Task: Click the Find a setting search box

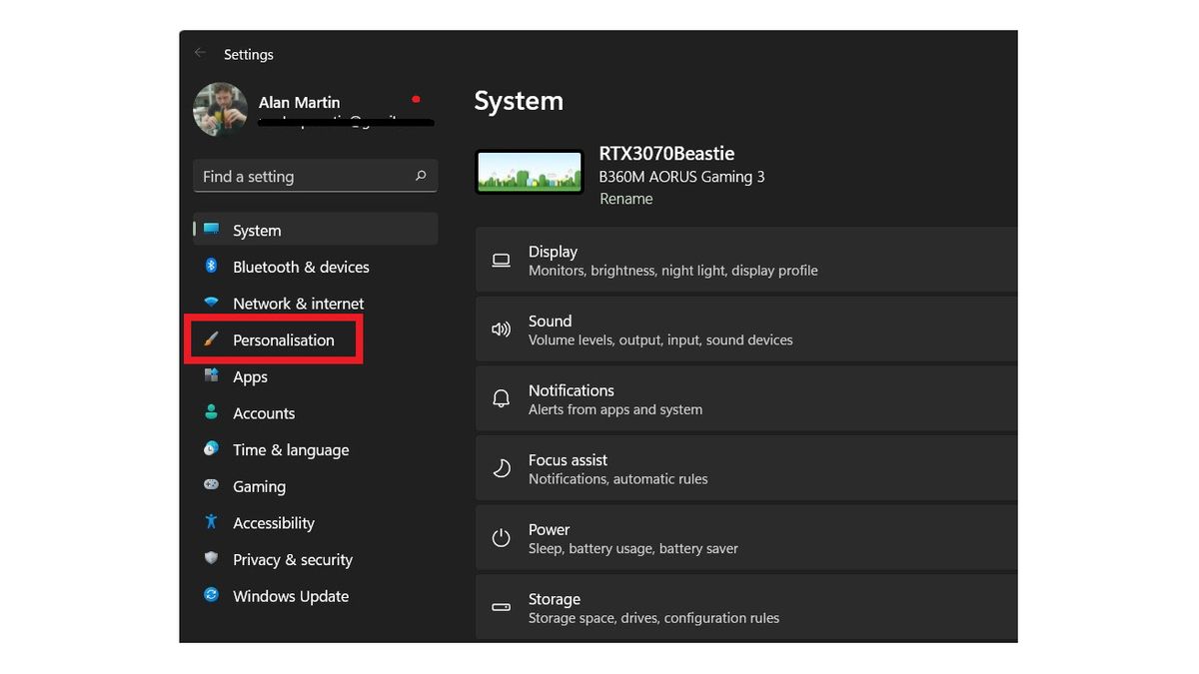Action: click(314, 176)
